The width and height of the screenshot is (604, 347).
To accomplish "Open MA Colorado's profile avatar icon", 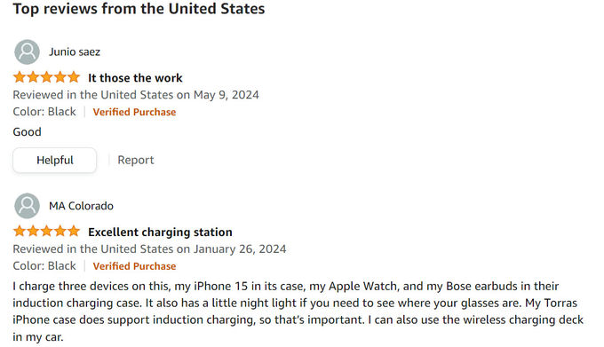I will 27,206.
